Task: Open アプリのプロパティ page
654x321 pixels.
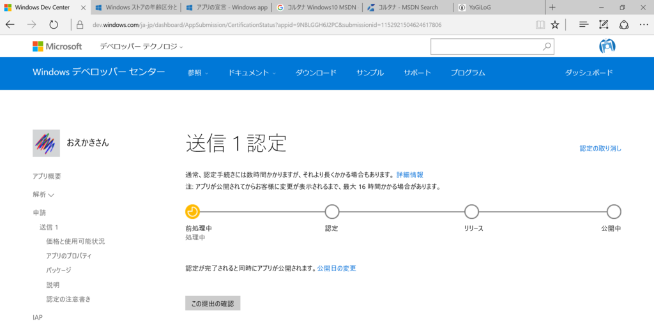Action: pos(69,256)
